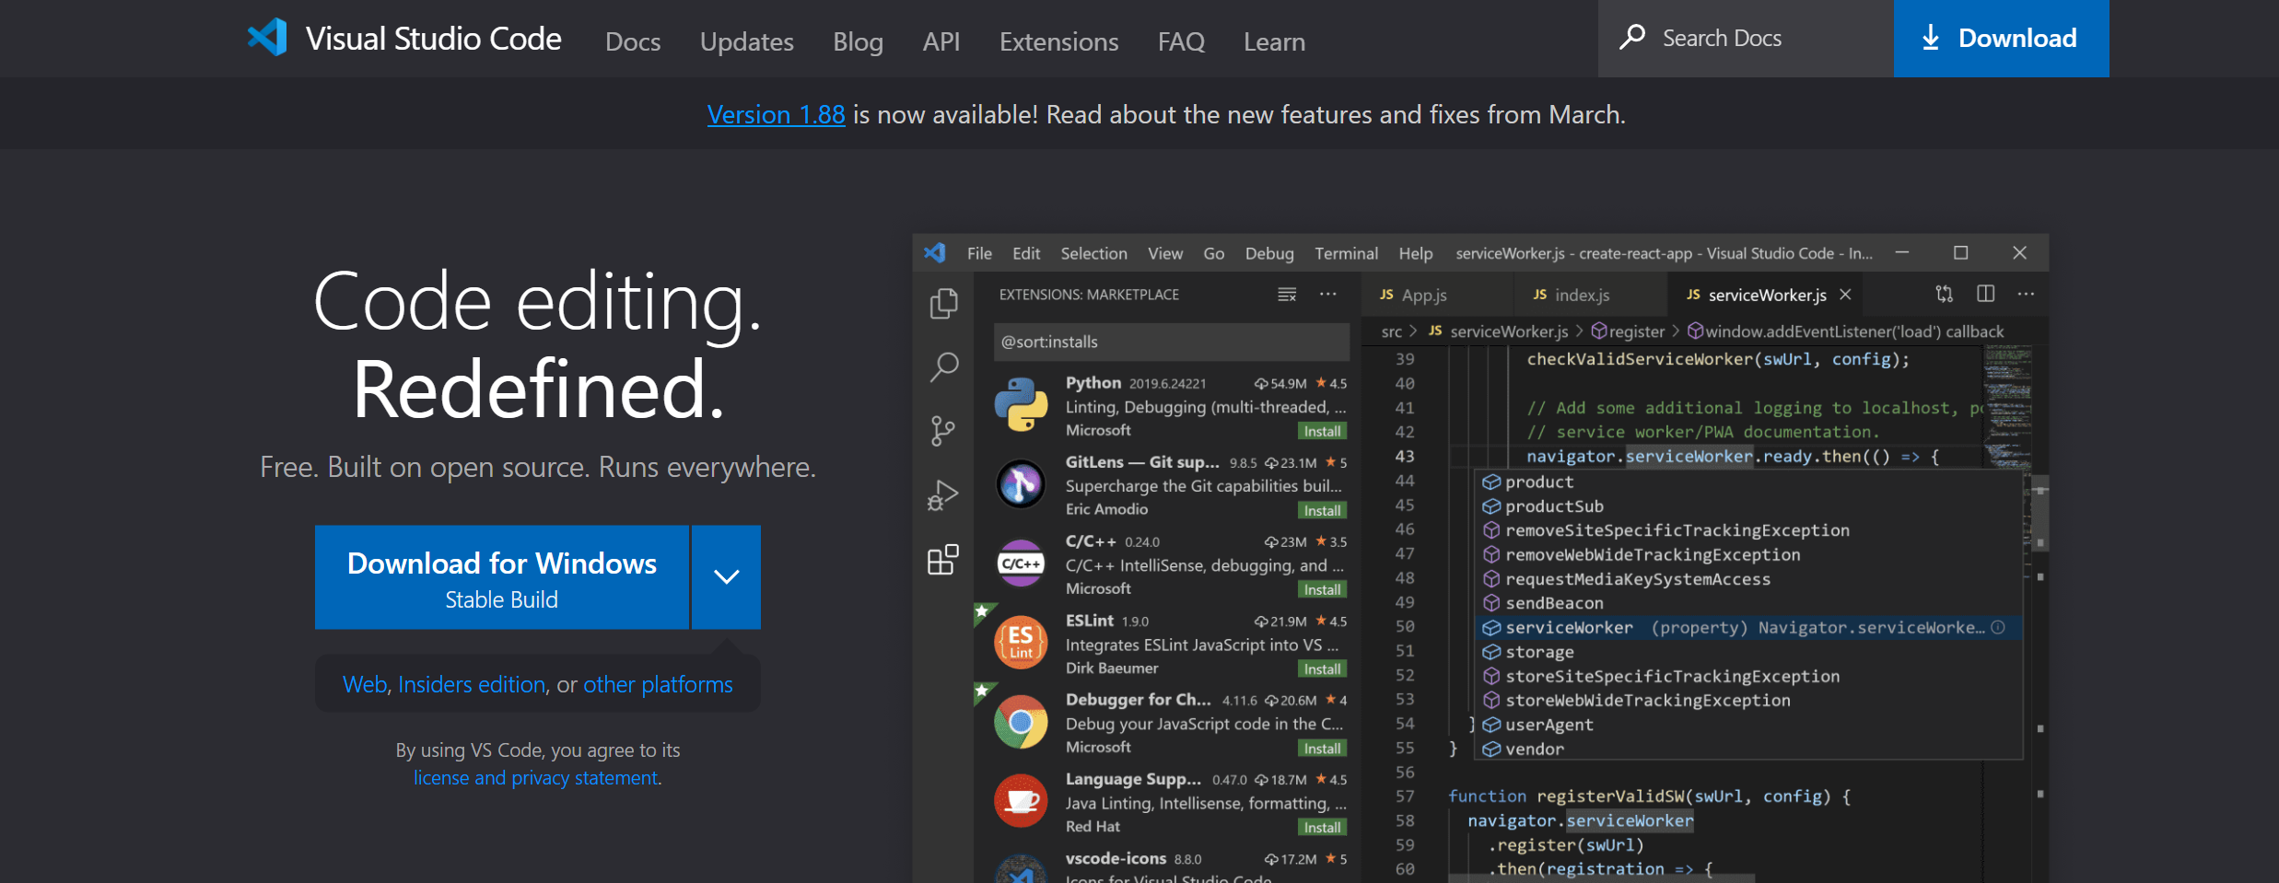Open editor more actions ellipsis

[2026, 294]
